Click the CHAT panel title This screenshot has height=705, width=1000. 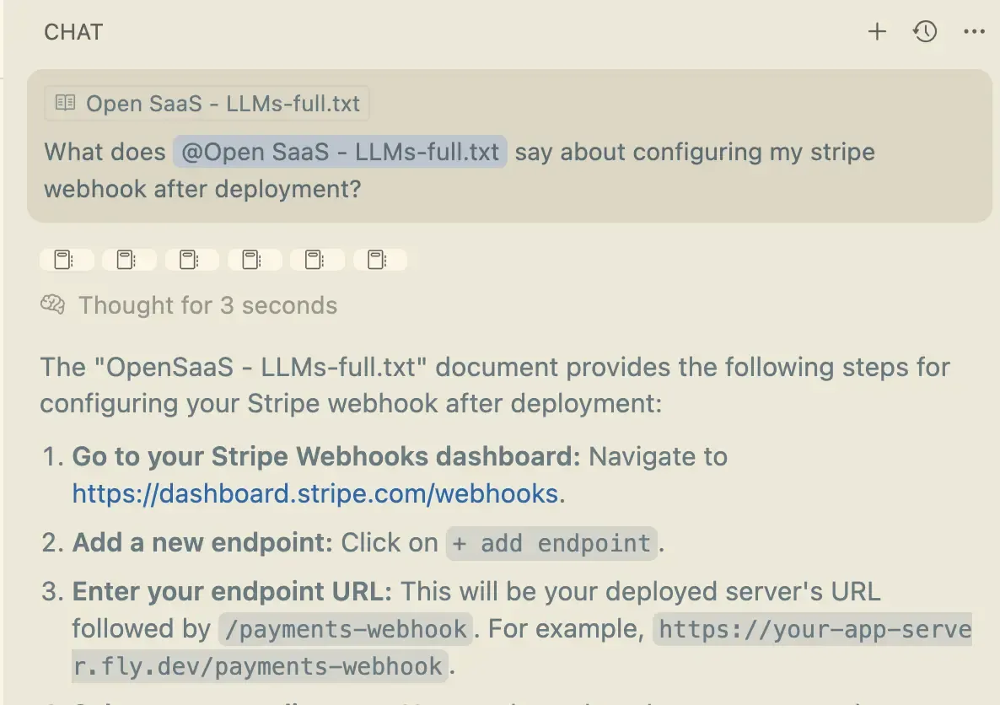[73, 32]
